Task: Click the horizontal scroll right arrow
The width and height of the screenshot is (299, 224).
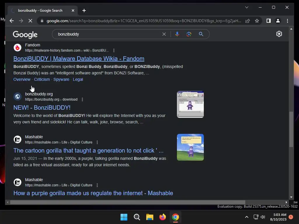Action: pos(286,202)
